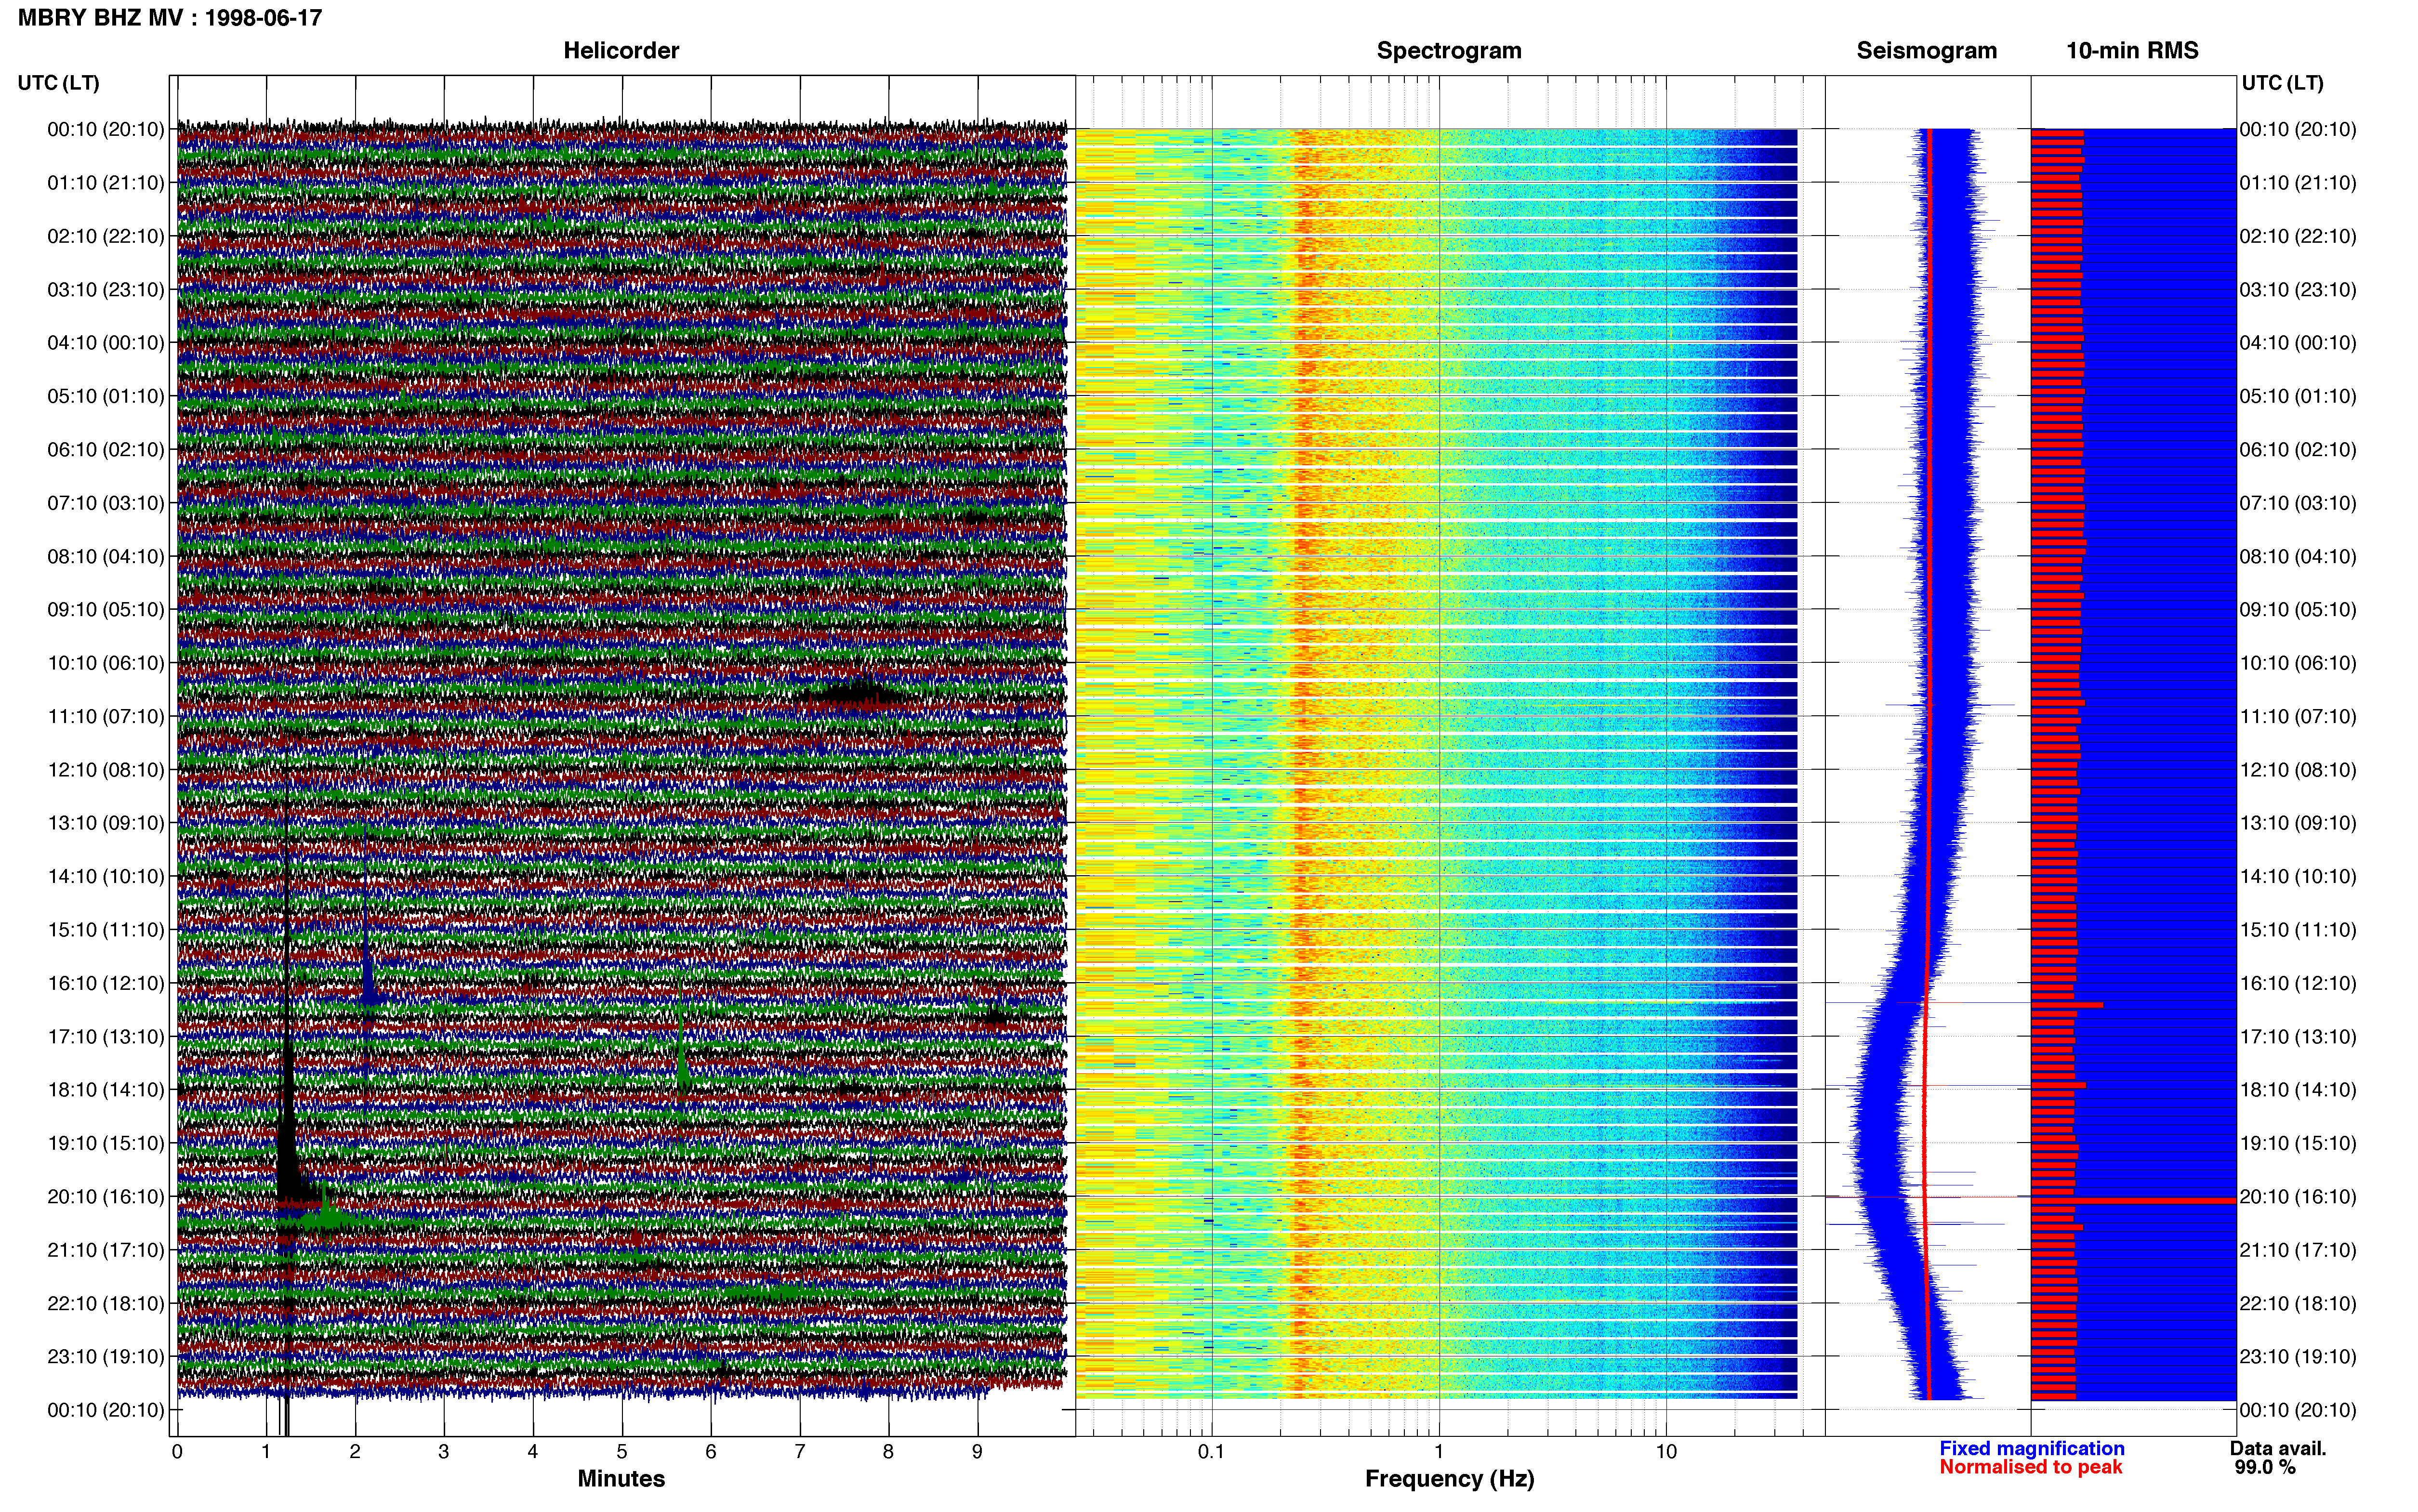Click 04:10 (00:10) label beside the RMS panel
The height and width of the screenshot is (1512, 2418).
click(2298, 343)
